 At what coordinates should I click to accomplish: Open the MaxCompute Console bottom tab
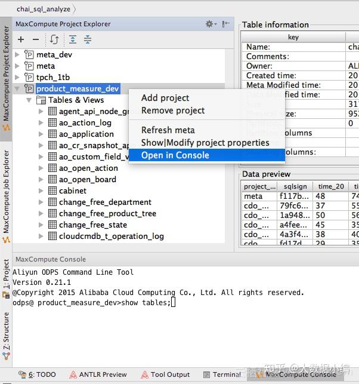(x=296, y=374)
